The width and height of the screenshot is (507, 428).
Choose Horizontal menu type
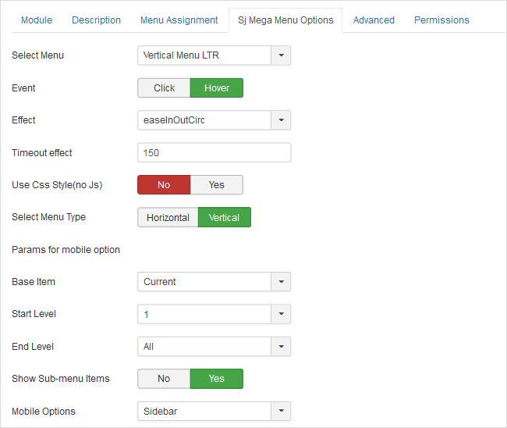(168, 217)
